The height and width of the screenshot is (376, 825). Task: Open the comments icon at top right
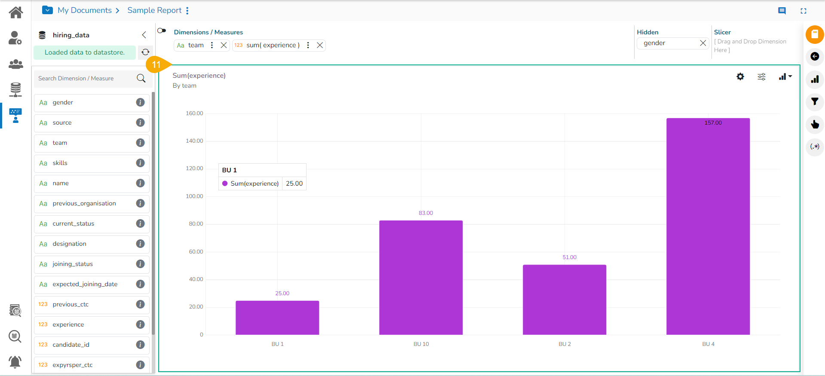point(782,11)
